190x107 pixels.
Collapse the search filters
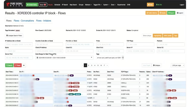tap(14, 36)
